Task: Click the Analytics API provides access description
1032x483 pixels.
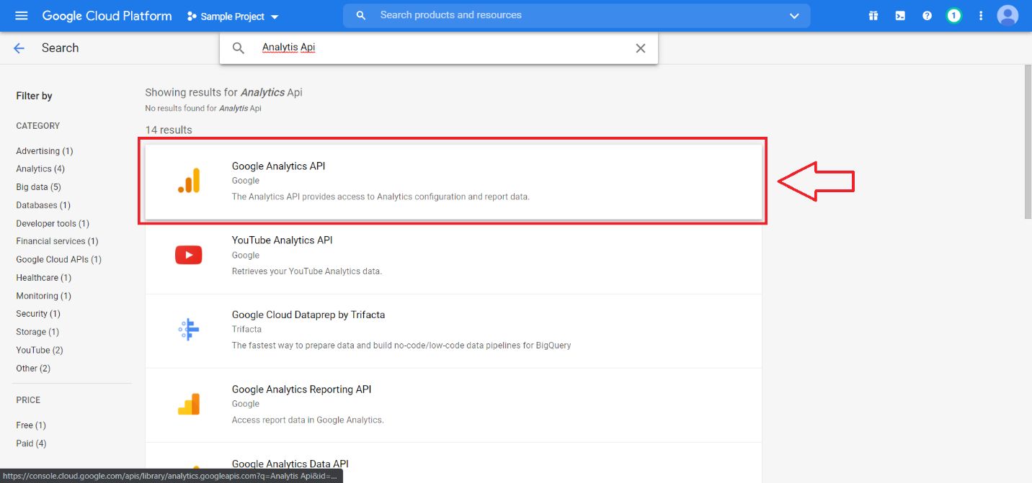Action: [381, 197]
